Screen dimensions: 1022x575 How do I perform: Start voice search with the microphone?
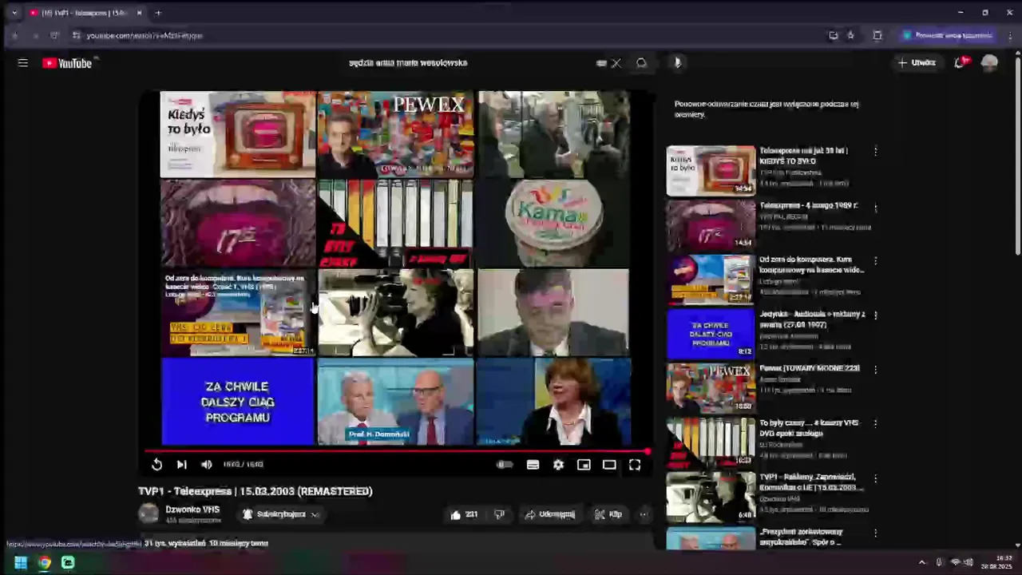677,62
